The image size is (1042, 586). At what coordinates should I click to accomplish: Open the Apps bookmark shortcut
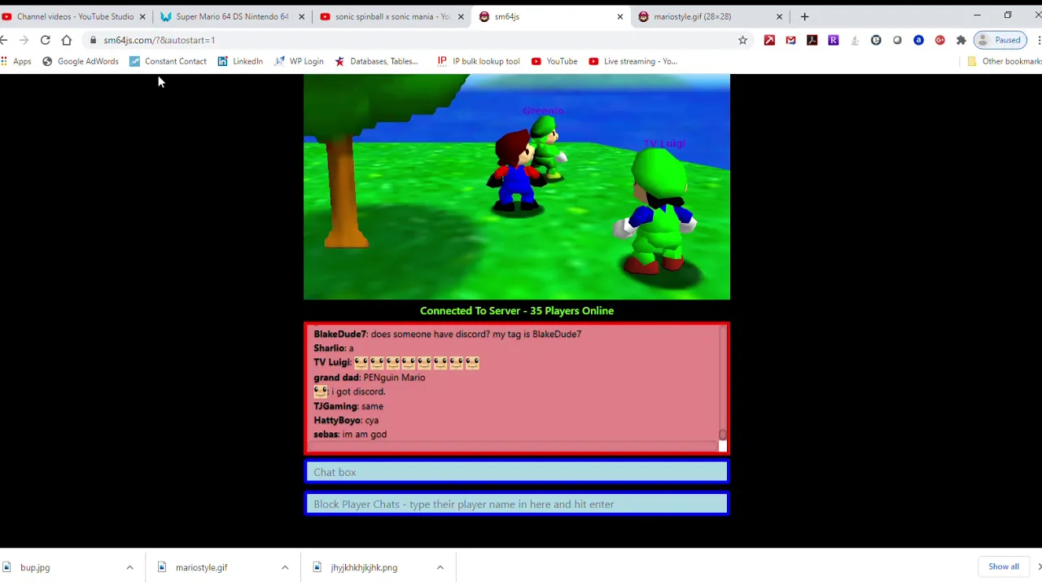click(x=16, y=61)
